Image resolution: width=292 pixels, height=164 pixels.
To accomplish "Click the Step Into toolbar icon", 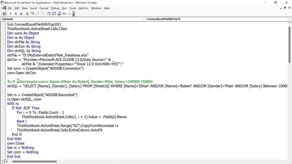I will point(32,14).
